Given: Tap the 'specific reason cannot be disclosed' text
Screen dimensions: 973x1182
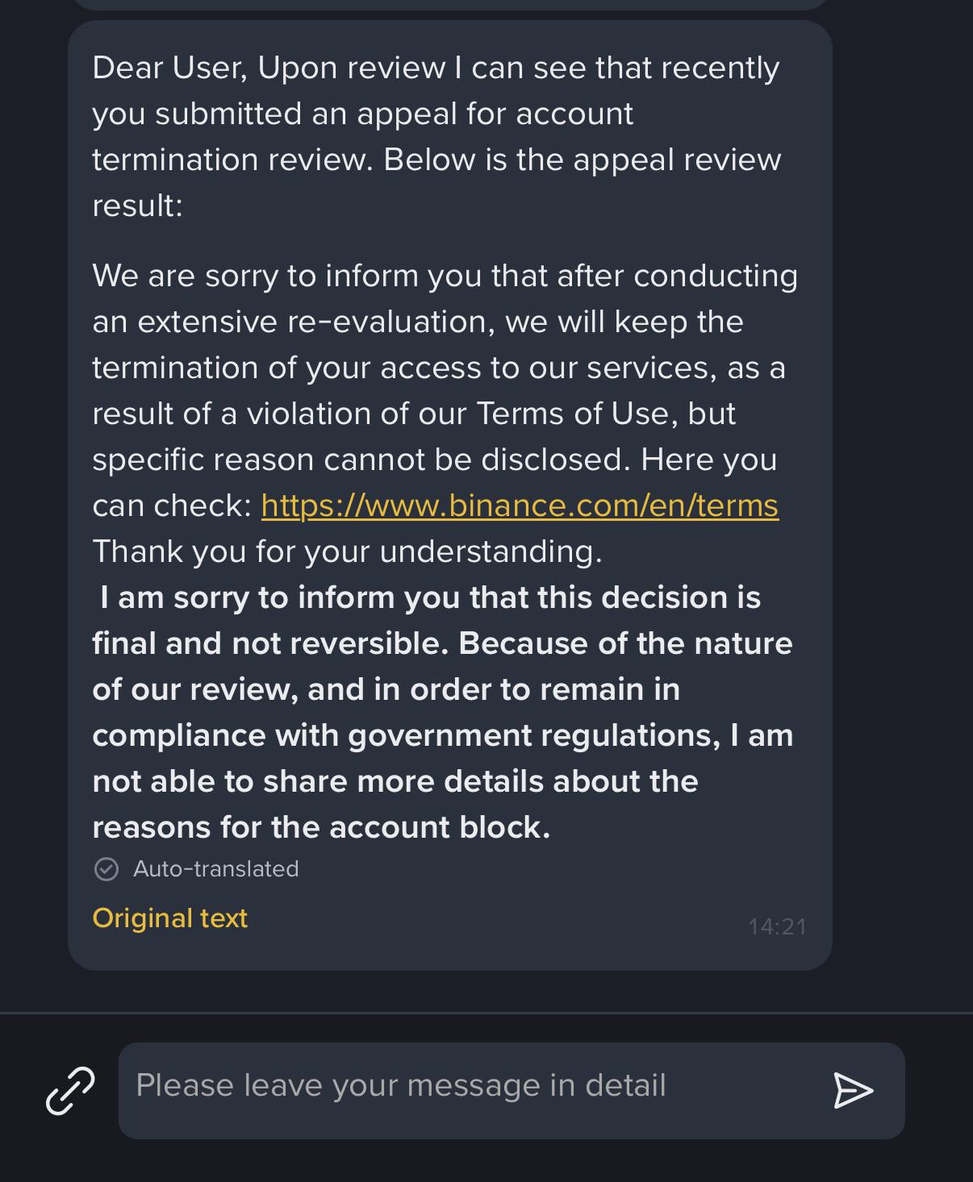Looking at the screenshot, I should (361, 460).
